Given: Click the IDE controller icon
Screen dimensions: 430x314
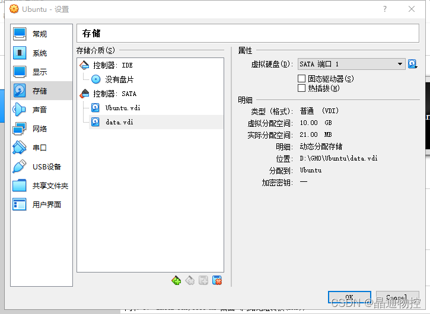Looking at the screenshot, I should pyautogui.click(x=84, y=65).
